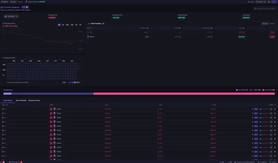Viewport: 278px width, 163px height.
Task: Click the favorites star icon in top bar
Action: [x=269, y=2]
